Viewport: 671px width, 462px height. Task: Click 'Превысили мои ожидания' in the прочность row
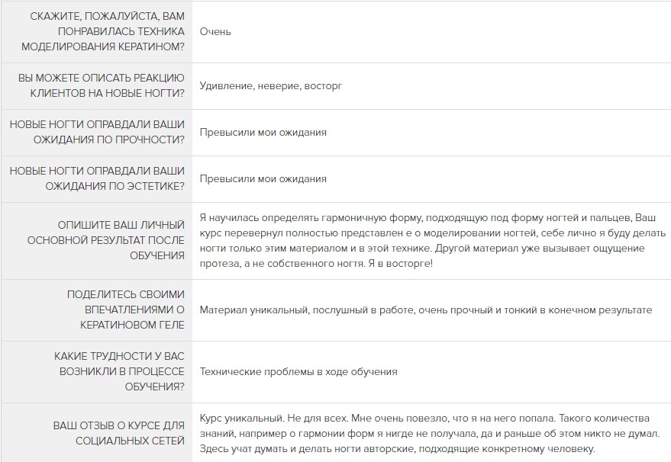[x=263, y=133]
